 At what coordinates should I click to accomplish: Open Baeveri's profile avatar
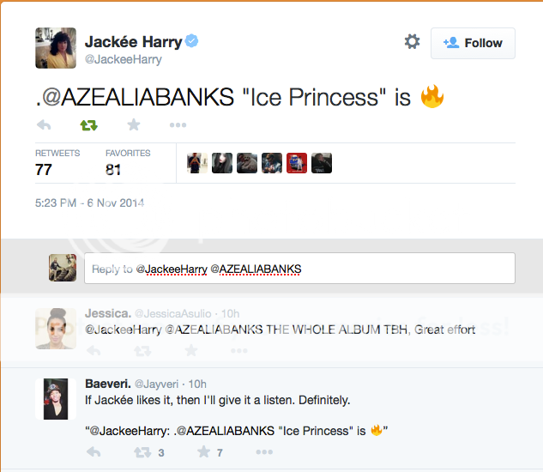[57, 398]
